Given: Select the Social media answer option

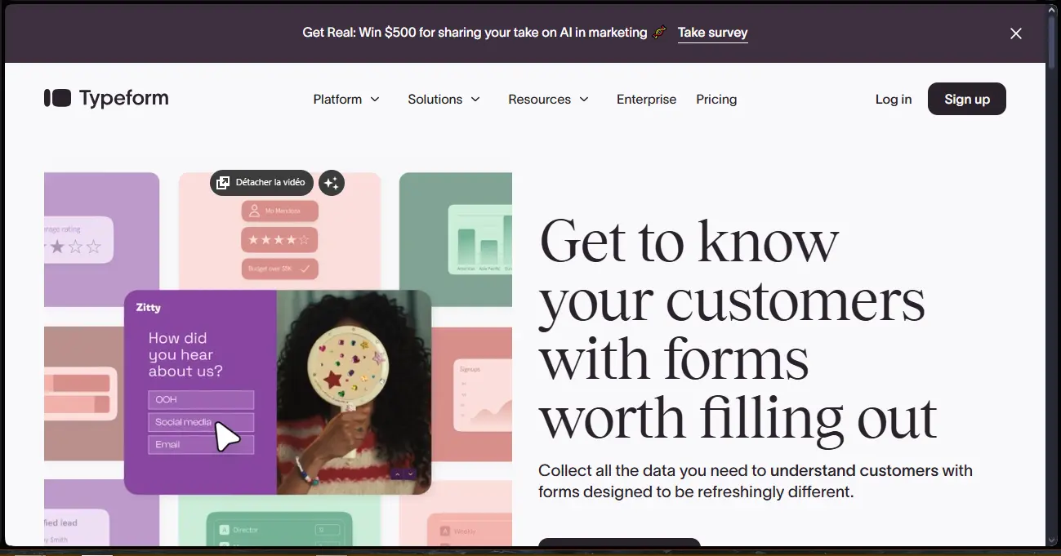Looking at the screenshot, I should 201,422.
